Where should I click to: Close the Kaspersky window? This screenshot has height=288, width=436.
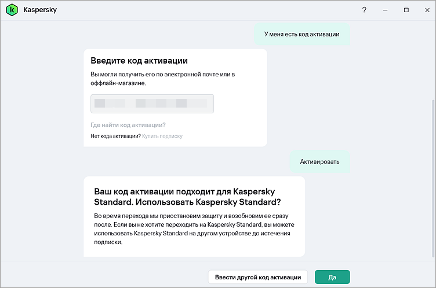click(427, 10)
